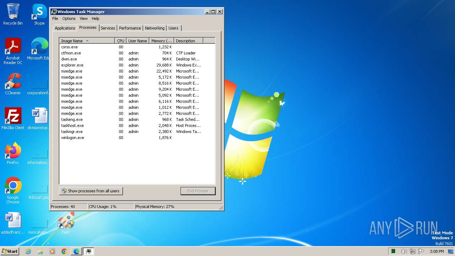The height and width of the screenshot is (256, 455).
Task: Open the Fast! rocket shortcut
Action: [x=66, y=223]
